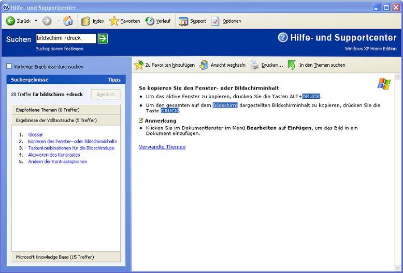Click the title bar help question-mark icon
The image size is (403, 273).
click(5, 7)
